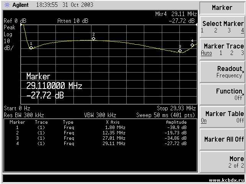Turn Marker Table Off
The height and width of the screenshot is (184, 246).
click(x=240, y=120)
